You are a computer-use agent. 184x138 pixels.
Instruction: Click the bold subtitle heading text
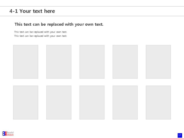(x=59, y=24)
